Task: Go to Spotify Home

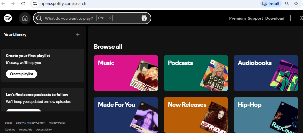Action: 25,18
